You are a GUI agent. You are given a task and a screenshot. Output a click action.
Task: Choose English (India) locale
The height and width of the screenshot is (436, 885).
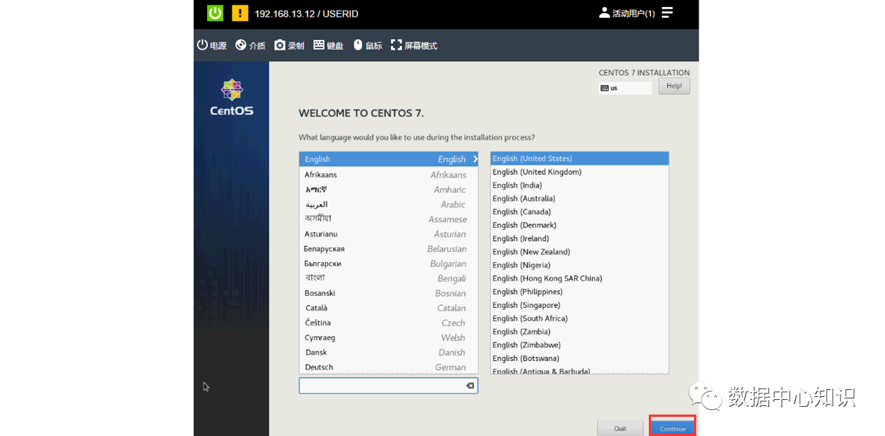click(580, 185)
